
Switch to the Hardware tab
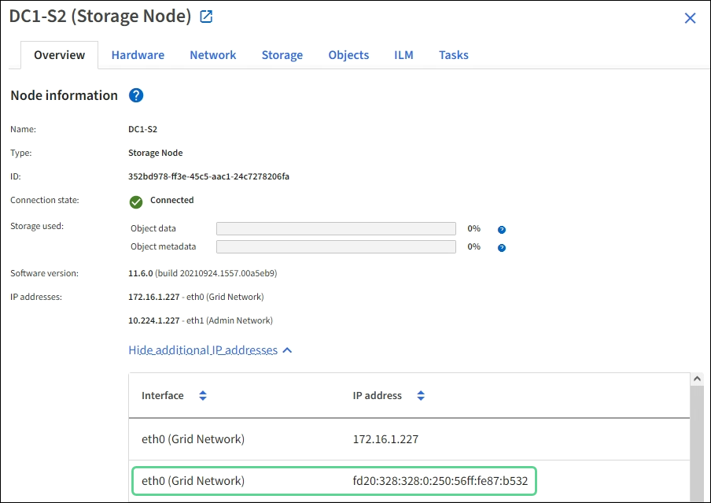[138, 55]
